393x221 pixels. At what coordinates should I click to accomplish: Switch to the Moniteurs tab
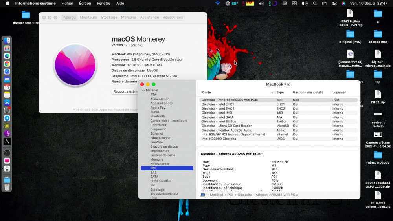[88, 18]
